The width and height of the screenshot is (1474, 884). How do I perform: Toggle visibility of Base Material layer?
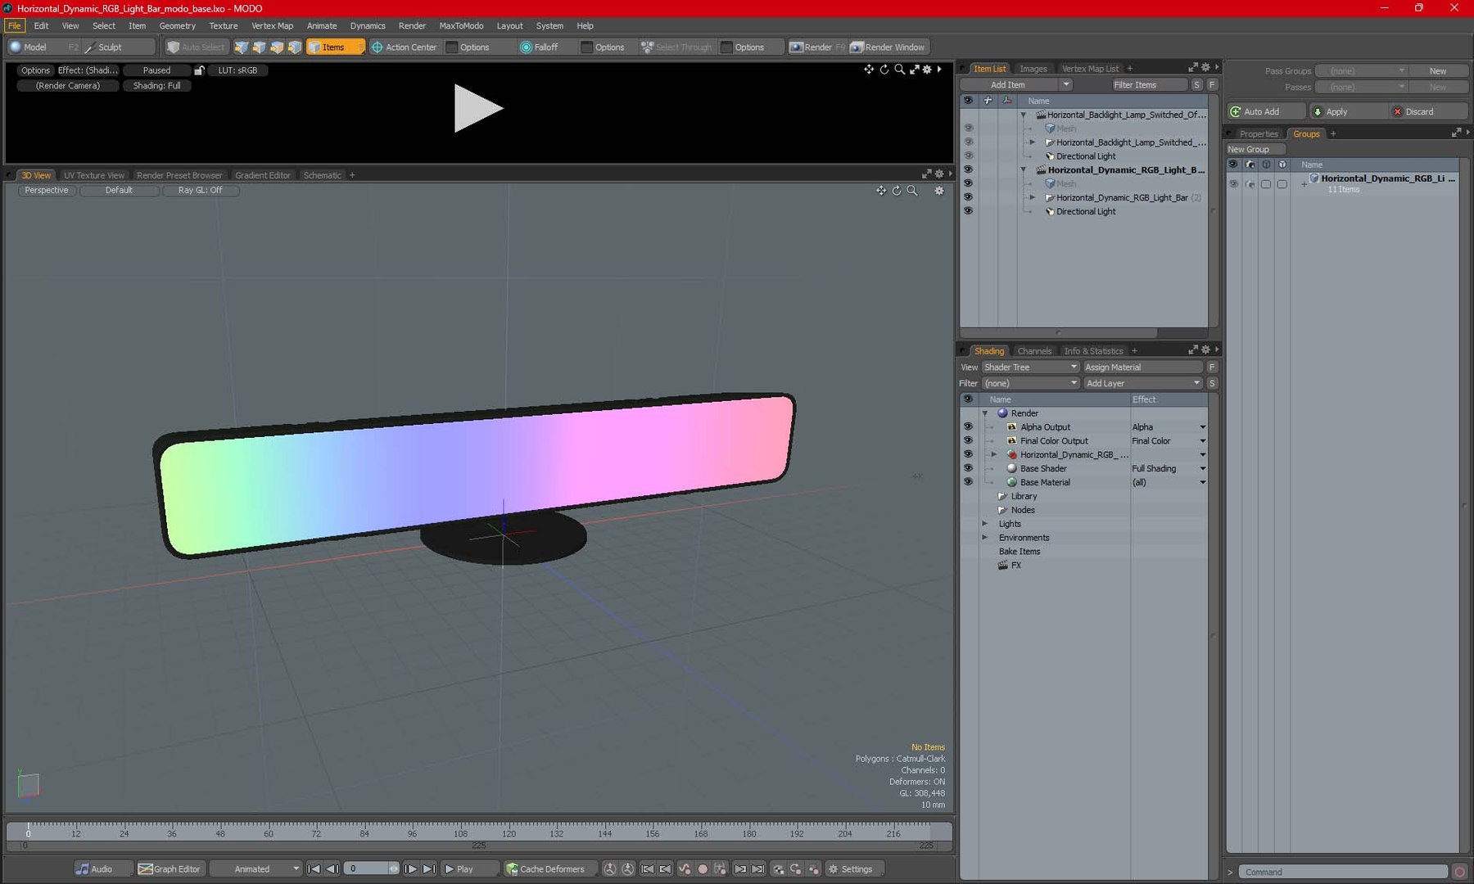pos(968,482)
